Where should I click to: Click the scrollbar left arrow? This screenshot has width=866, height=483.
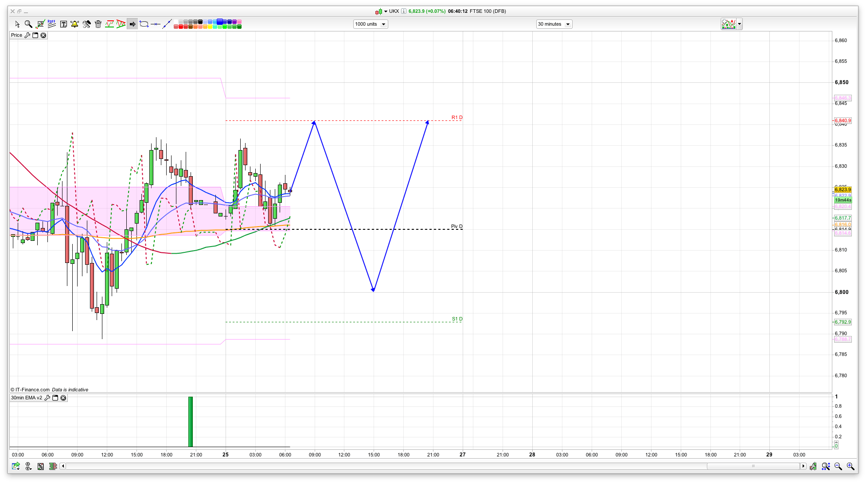click(x=63, y=466)
